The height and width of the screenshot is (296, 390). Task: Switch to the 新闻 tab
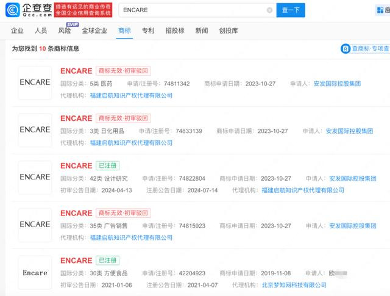[202, 31]
